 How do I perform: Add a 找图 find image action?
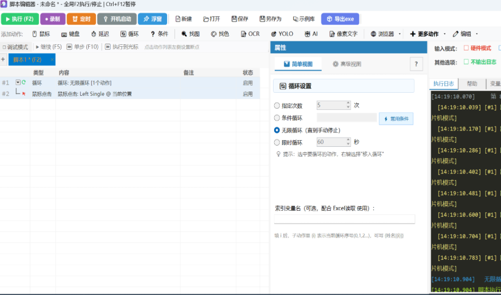click(190, 34)
